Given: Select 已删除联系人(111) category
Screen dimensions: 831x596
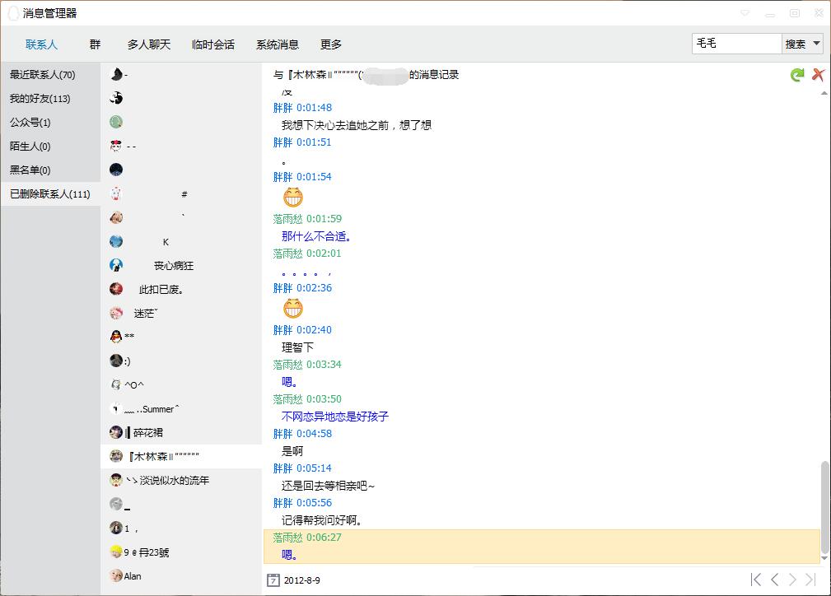Looking at the screenshot, I should point(50,194).
